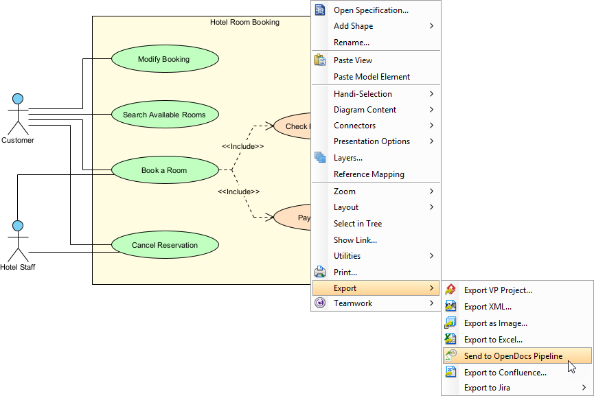594x396 pixels.
Task: Click the Open Specification icon
Action: tap(319, 10)
